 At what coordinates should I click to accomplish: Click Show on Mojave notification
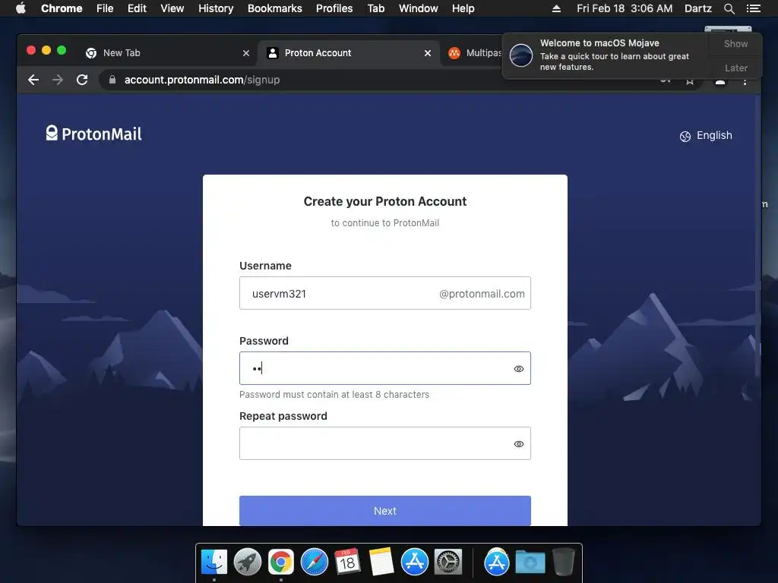coord(735,44)
